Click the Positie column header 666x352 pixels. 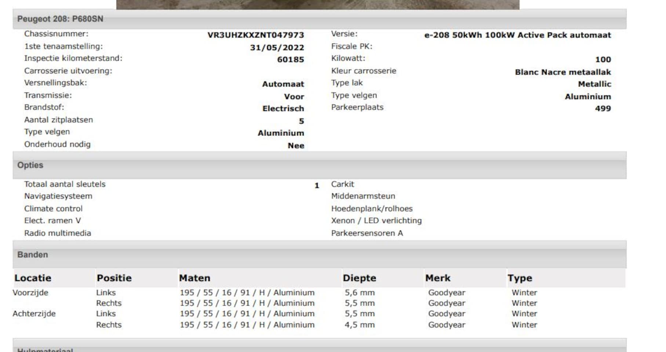click(x=114, y=278)
